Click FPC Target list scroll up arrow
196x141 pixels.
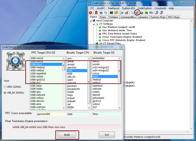coord(64,58)
